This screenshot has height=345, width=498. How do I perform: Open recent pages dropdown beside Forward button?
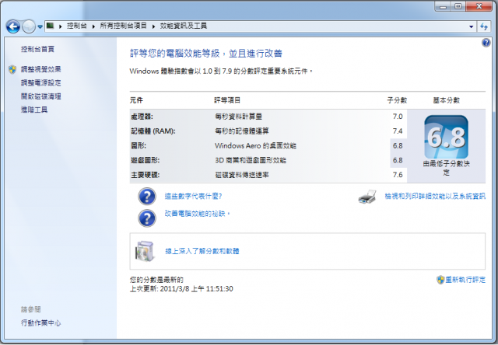pyautogui.click(x=40, y=27)
